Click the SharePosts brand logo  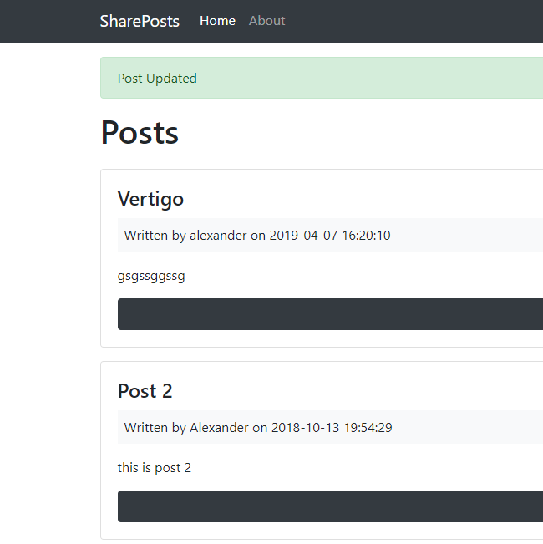pos(140,21)
